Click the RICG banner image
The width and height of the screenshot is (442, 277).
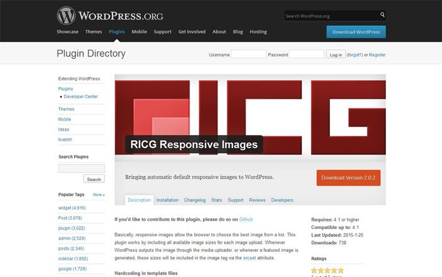point(250,117)
